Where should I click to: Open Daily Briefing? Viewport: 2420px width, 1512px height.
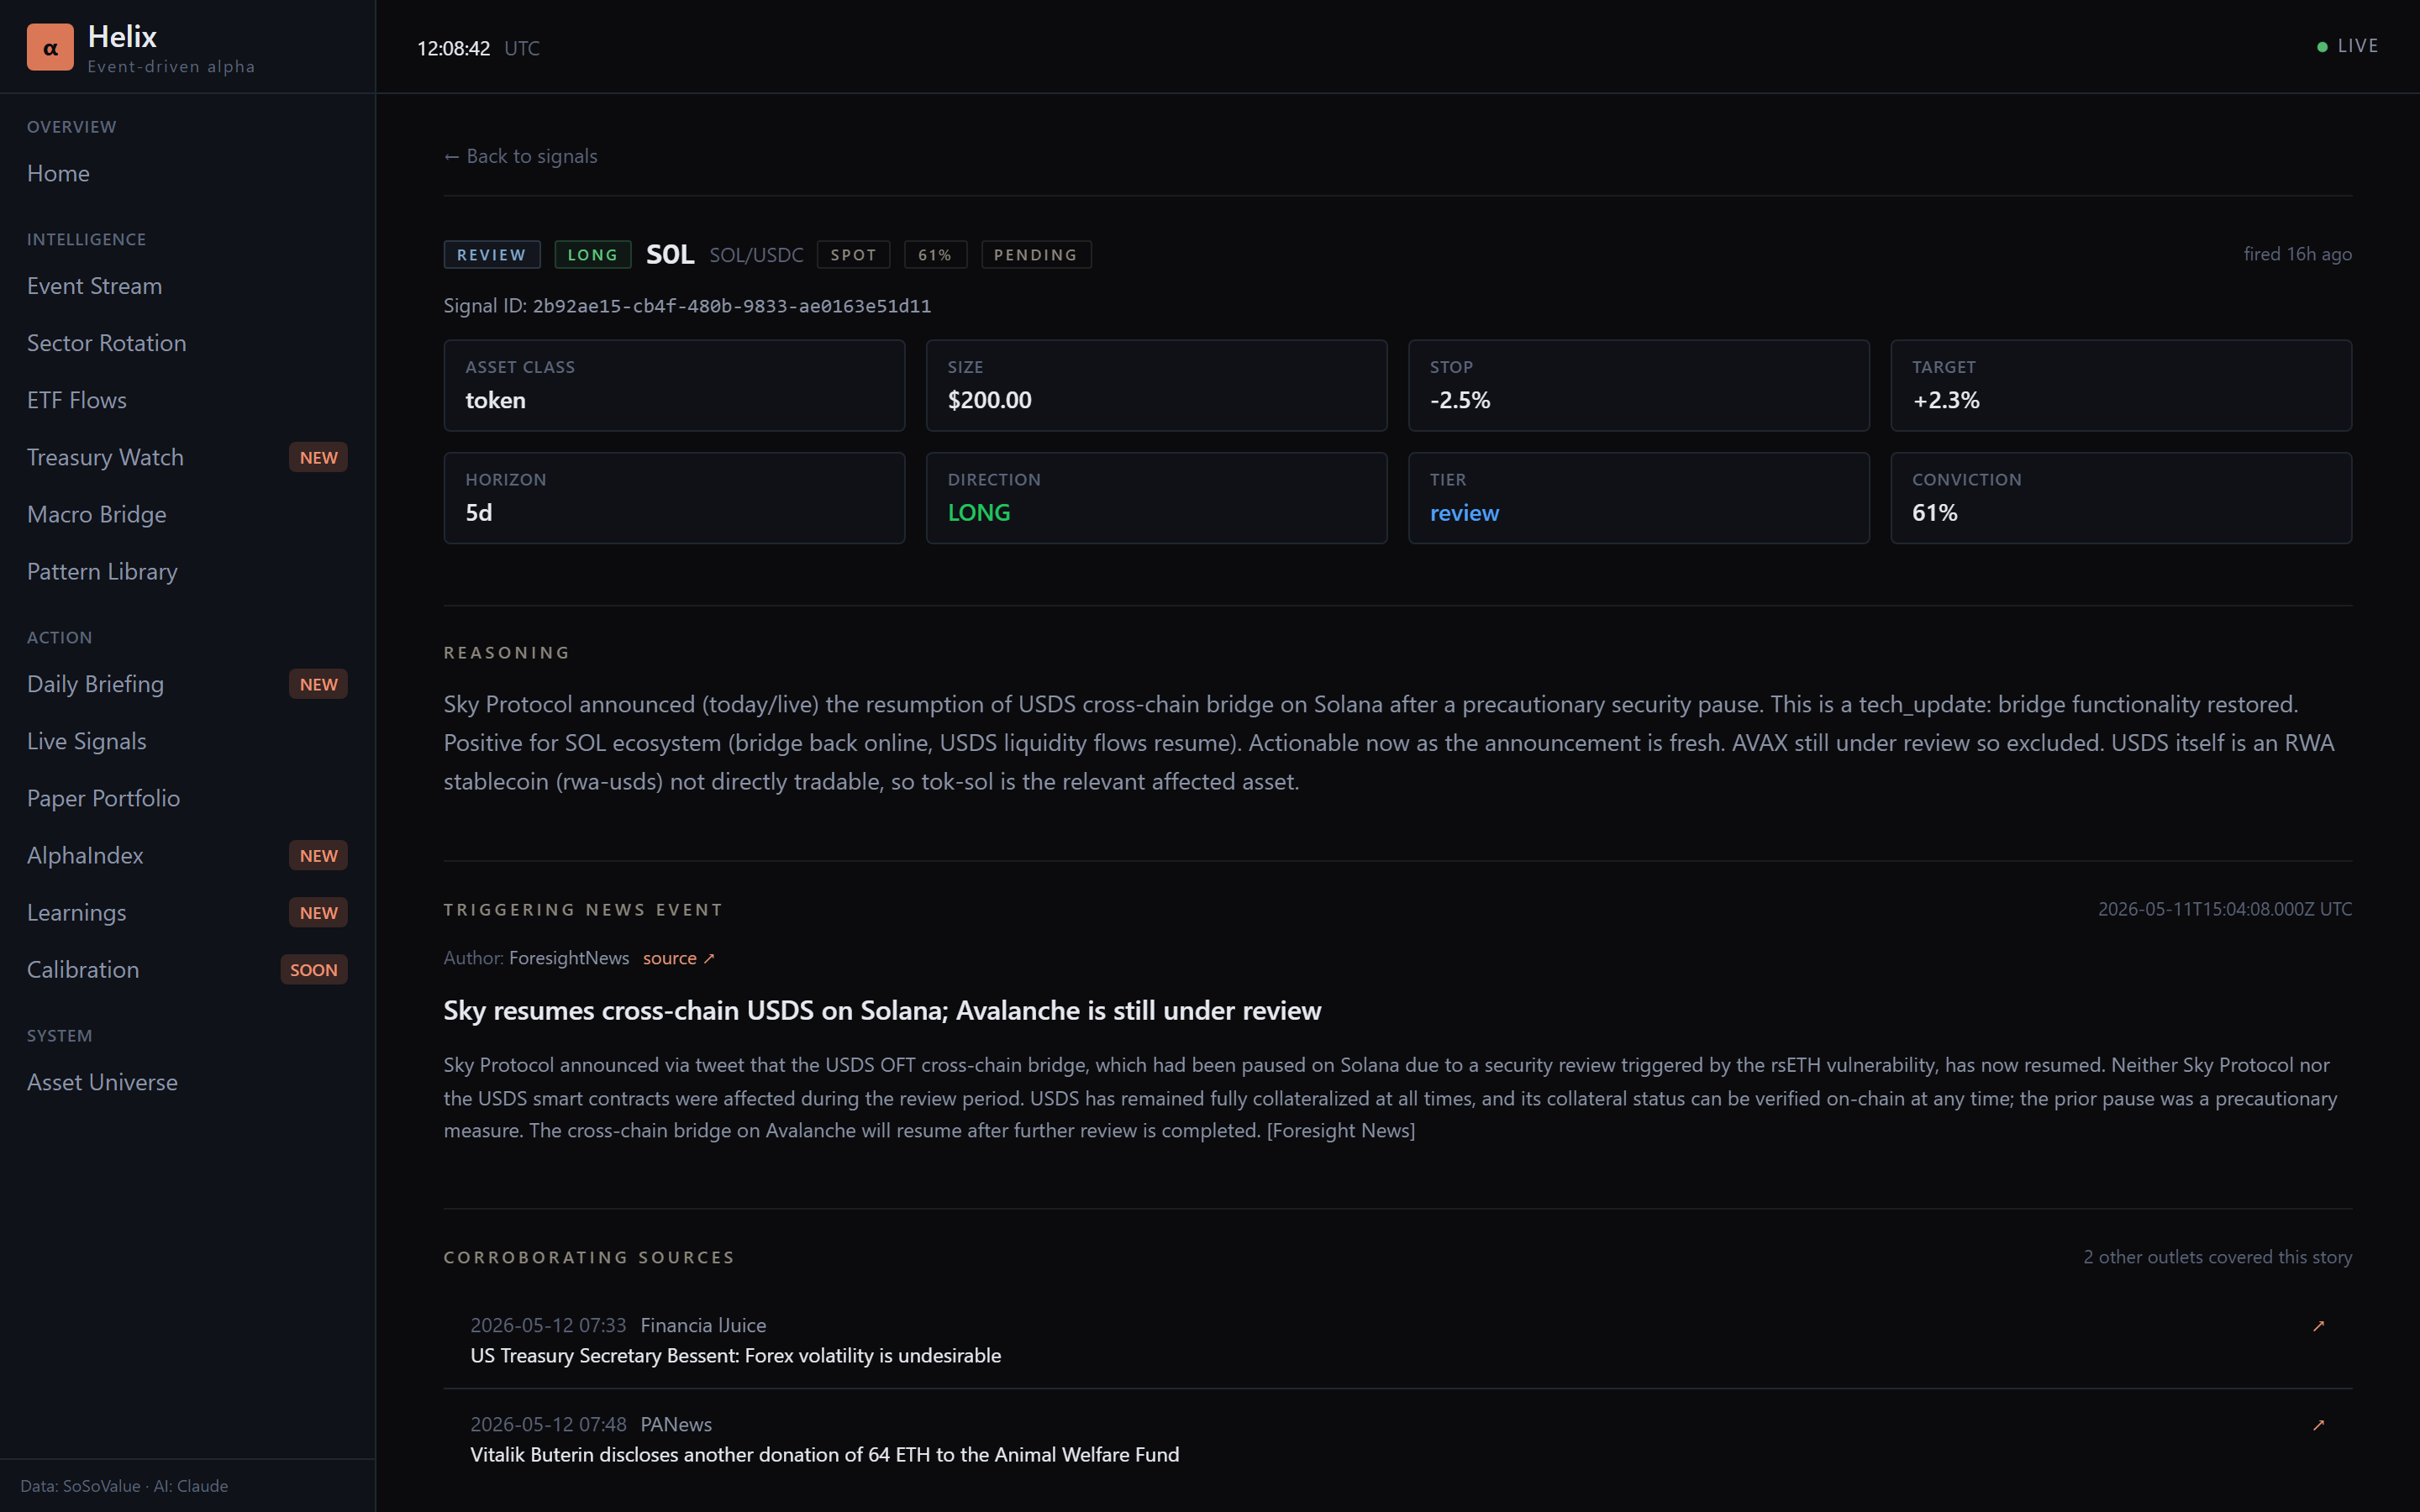(95, 684)
